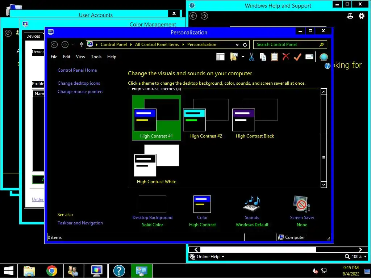Expand the address bar history dropdown
This screenshot has height=278, width=371.
pyautogui.click(x=237, y=45)
